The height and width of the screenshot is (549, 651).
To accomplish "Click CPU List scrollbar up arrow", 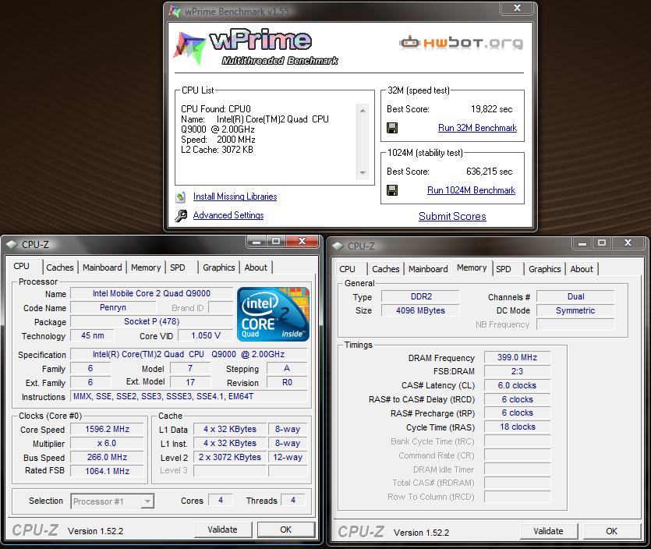I will [363, 111].
